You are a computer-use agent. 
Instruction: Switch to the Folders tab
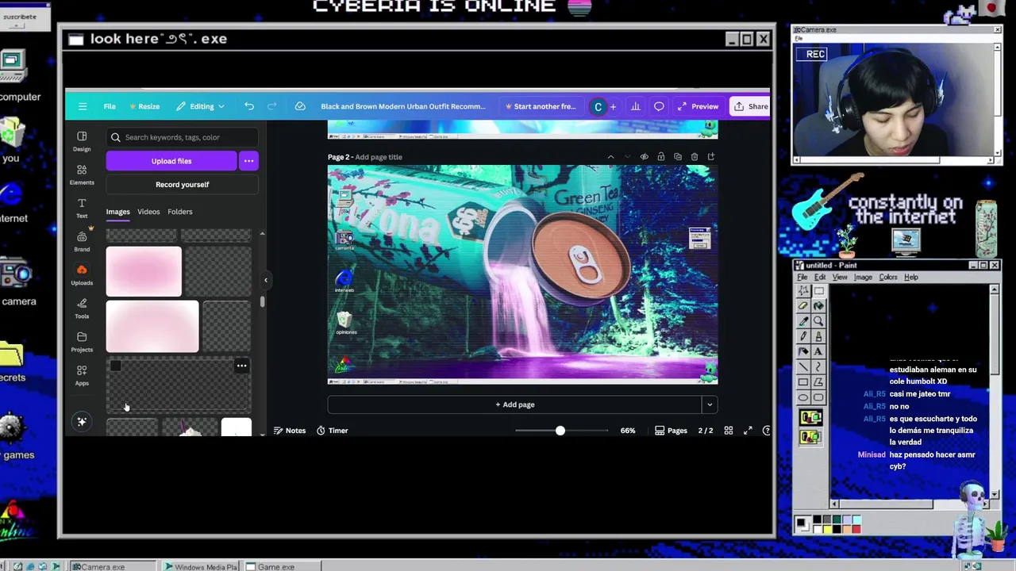pyautogui.click(x=180, y=212)
